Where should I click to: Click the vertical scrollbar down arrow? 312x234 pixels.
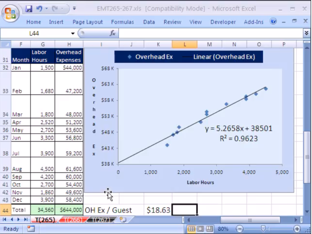tap(307, 211)
